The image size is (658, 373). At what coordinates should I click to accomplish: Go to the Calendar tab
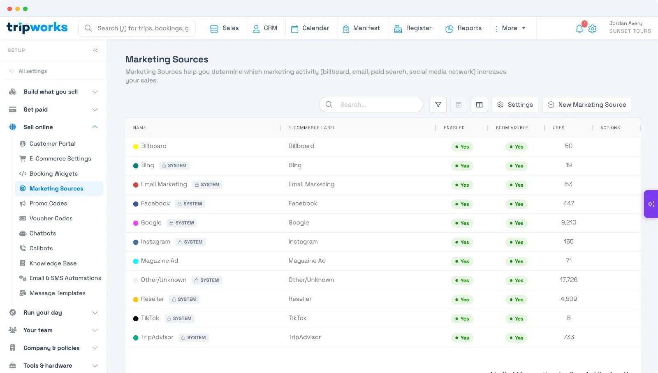tap(310, 28)
